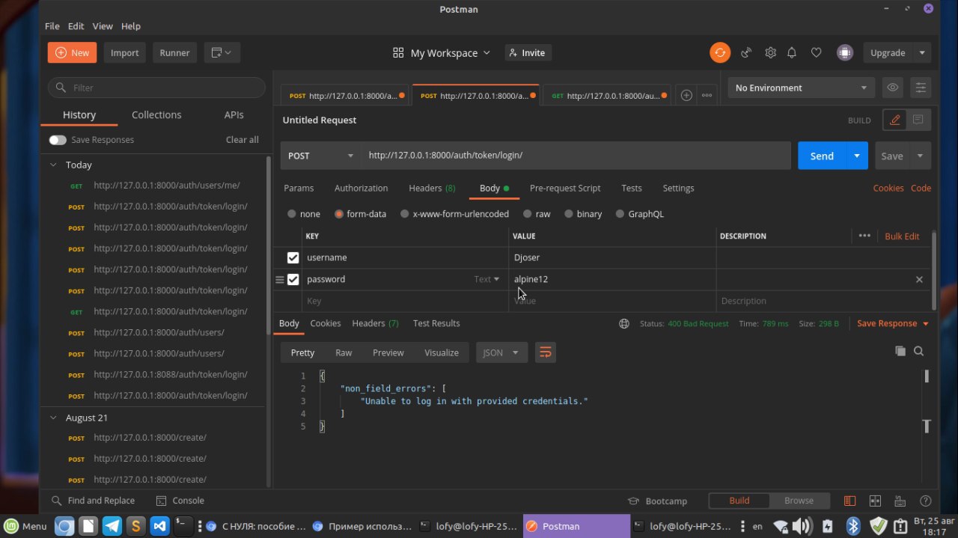
Task: Open the File menu
Action: click(x=52, y=26)
